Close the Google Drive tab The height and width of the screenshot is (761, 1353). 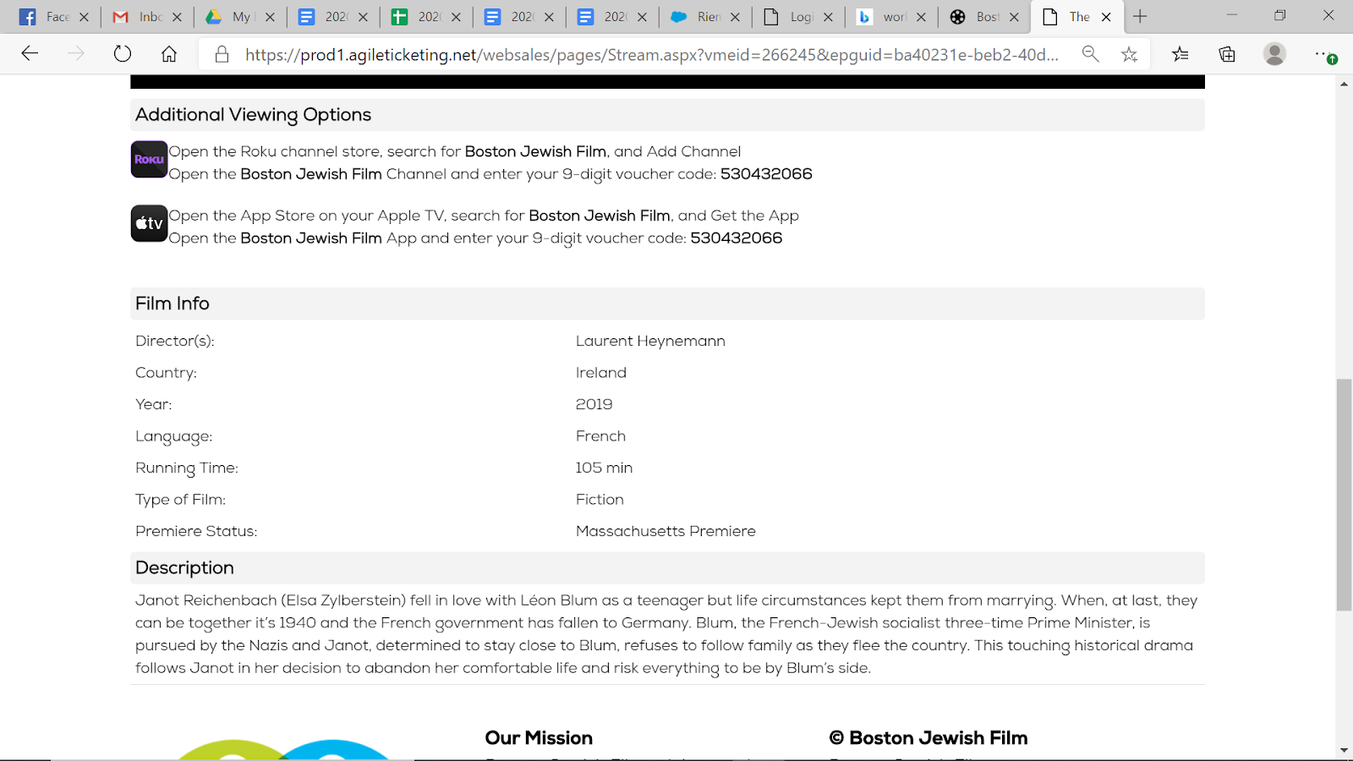[x=270, y=17]
